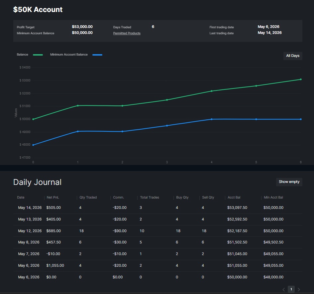
Task: Go to the previous journal page arrow
Action: 283,289
